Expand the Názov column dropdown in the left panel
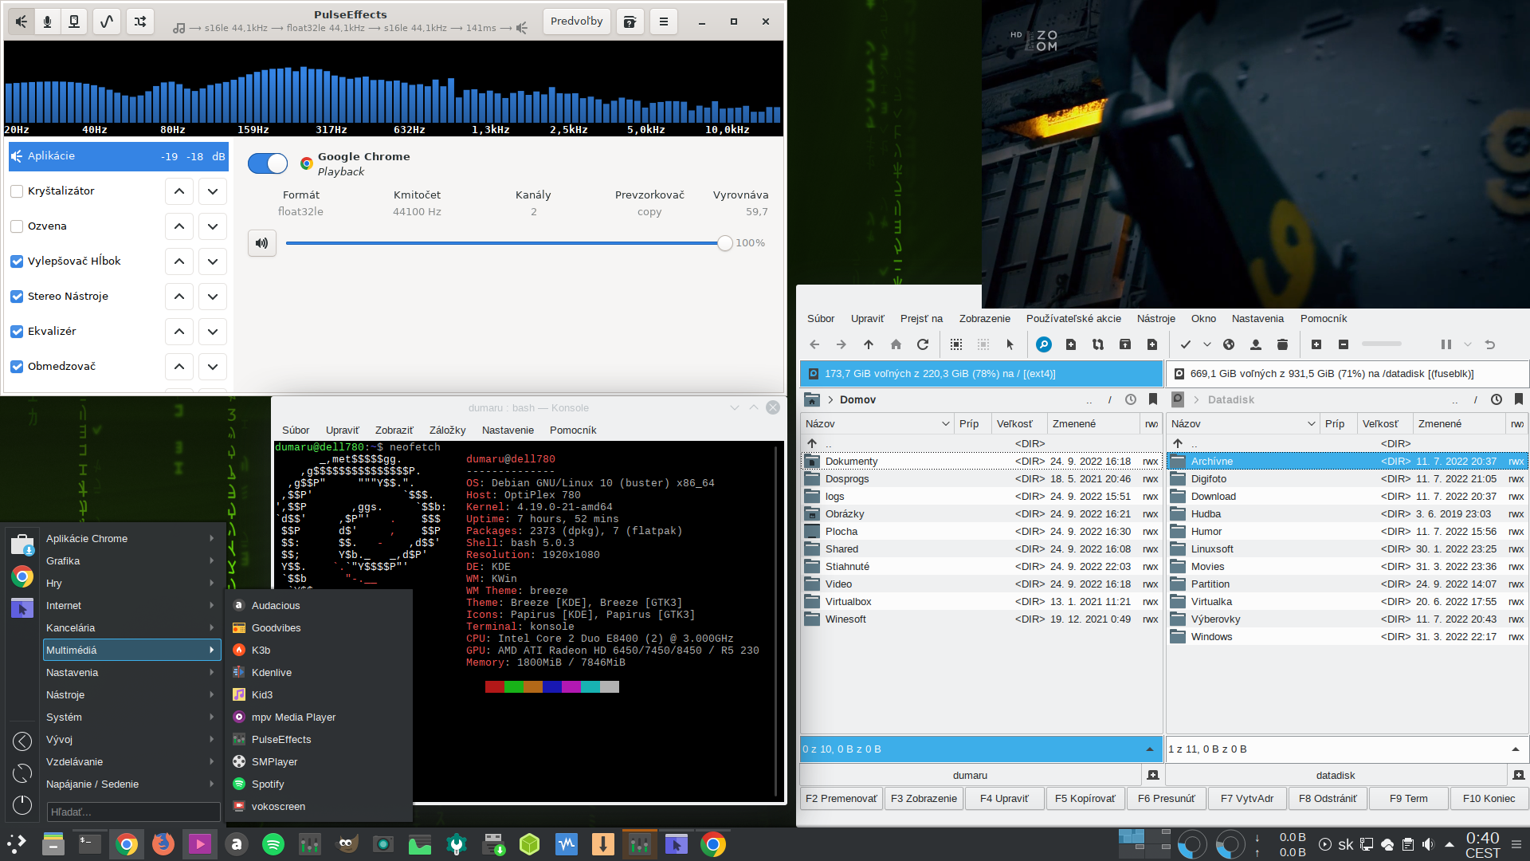 click(x=945, y=424)
